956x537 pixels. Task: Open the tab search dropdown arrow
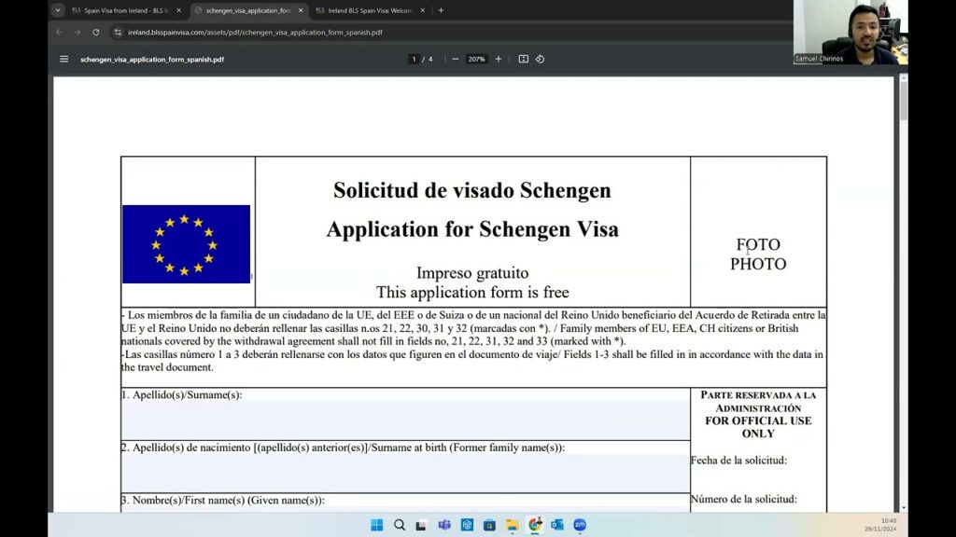(58, 10)
